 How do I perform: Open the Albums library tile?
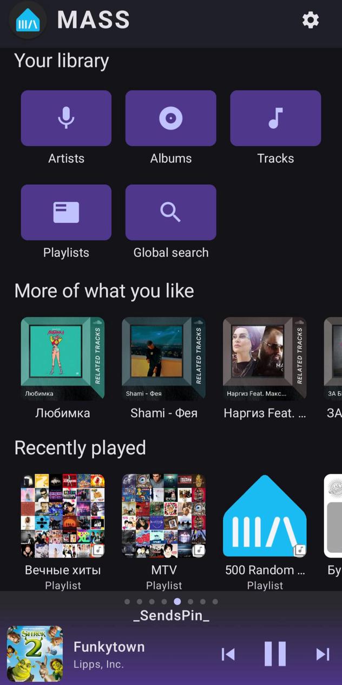pos(170,118)
